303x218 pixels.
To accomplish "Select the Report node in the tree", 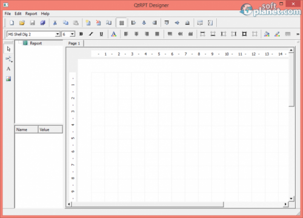I will 36,43.
